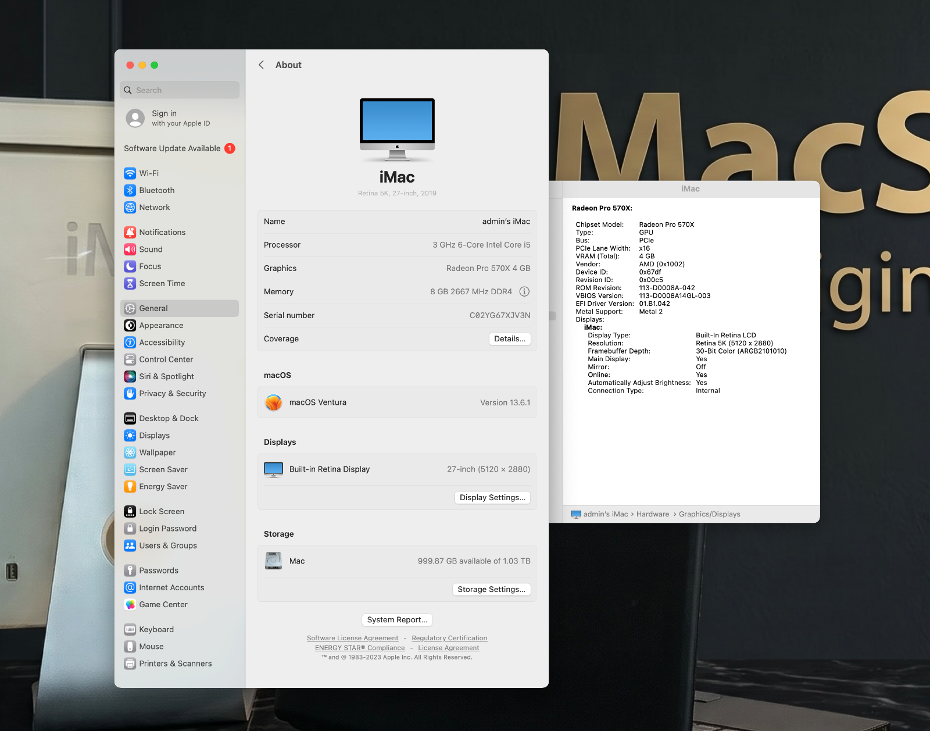Click the admin's iMac name value
The width and height of the screenshot is (930, 731).
tap(506, 221)
